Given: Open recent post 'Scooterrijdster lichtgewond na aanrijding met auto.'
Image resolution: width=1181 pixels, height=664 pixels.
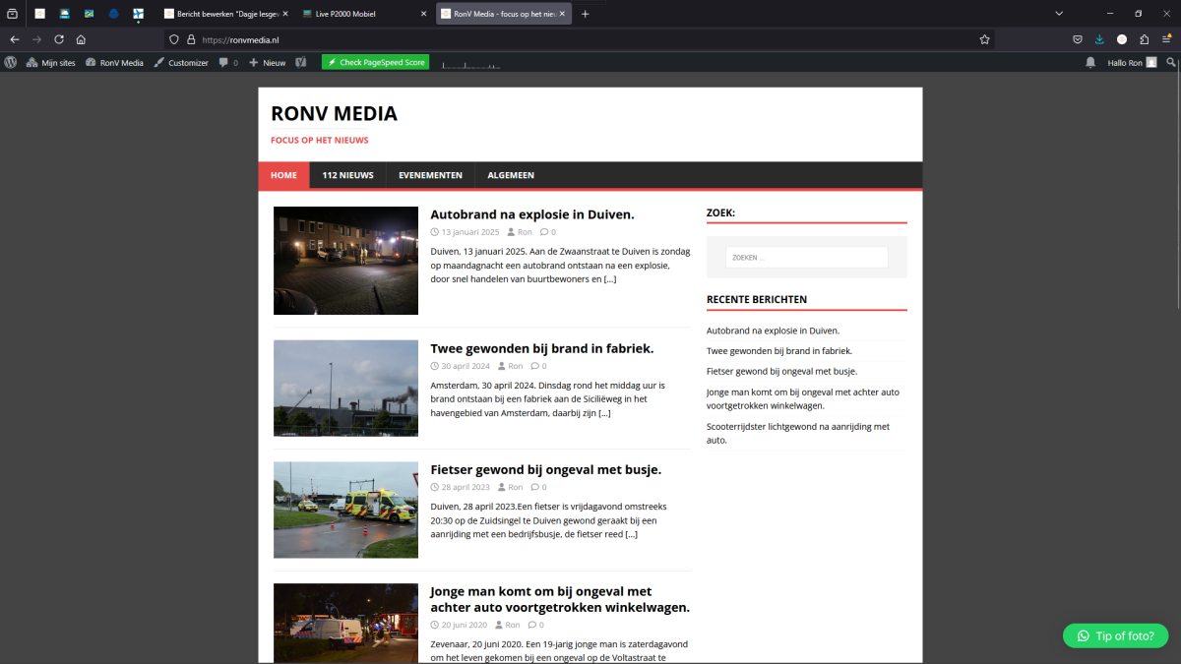Looking at the screenshot, I should tap(798, 433).
